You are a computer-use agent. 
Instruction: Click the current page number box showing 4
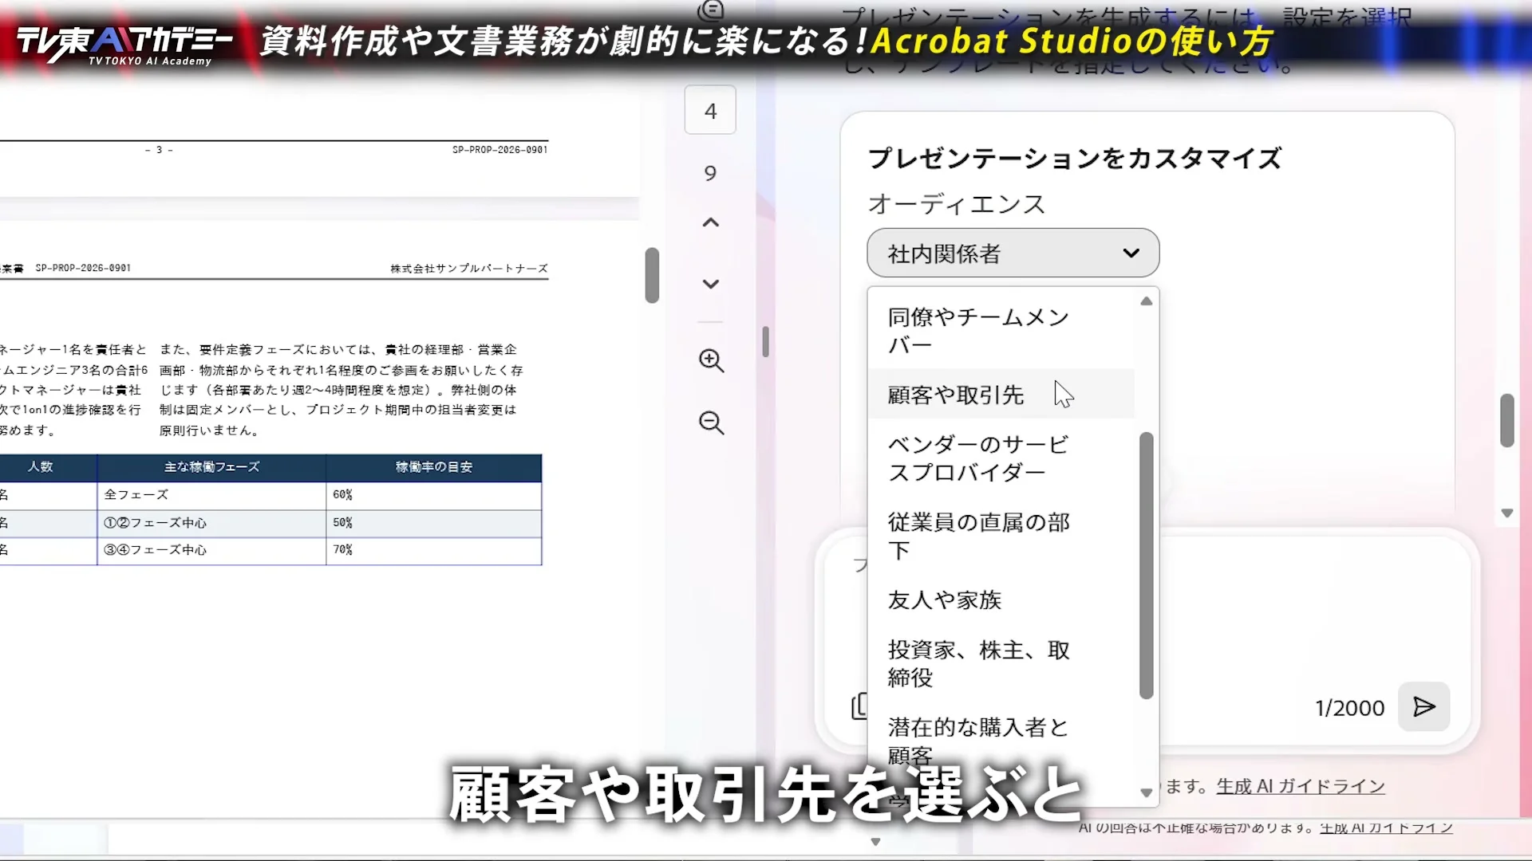[x=710, y=111]
